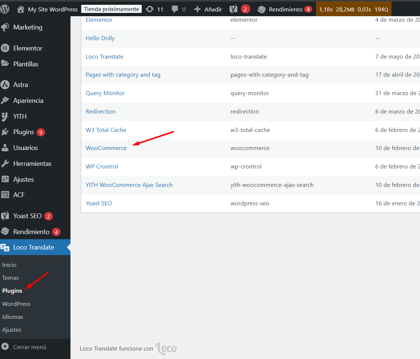Viewport: 420px width, 359px height.
Task: Open the Loco Translate plugin row link
Action: [x=104, y=56]
